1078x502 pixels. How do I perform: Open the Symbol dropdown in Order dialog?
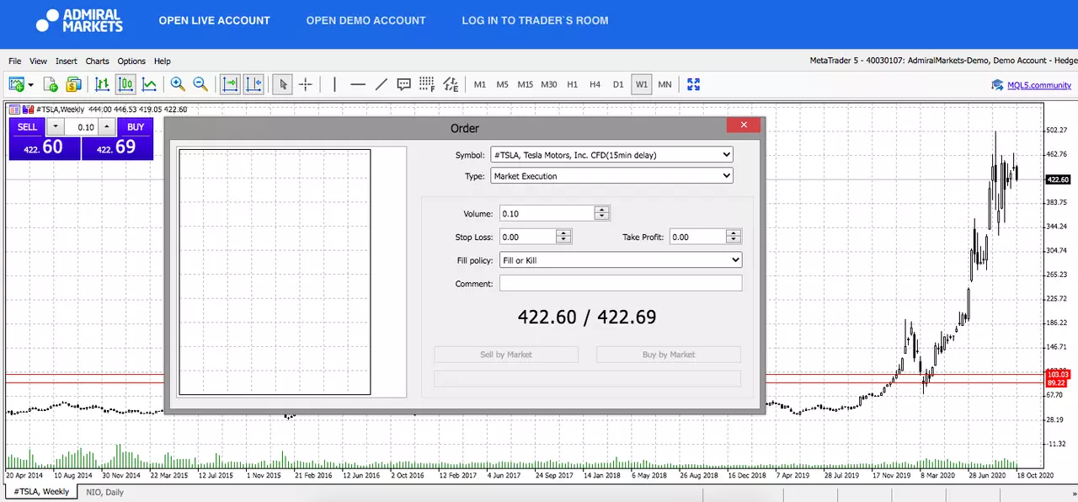click(612, 155)
